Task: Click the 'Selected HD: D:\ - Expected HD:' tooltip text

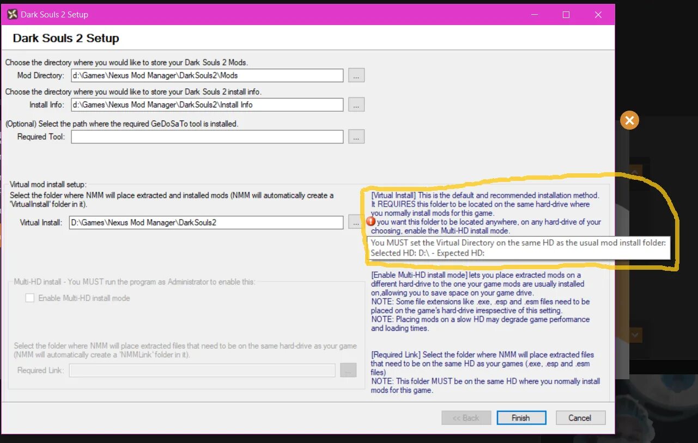Action: tap(428, 253)
